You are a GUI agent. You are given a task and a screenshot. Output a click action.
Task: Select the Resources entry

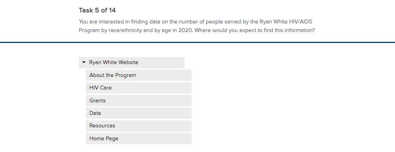[x=139, y=125]
